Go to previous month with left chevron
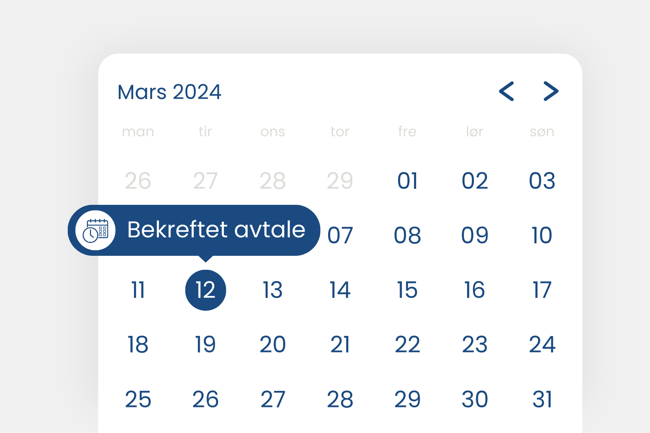 tap(506, 91)
